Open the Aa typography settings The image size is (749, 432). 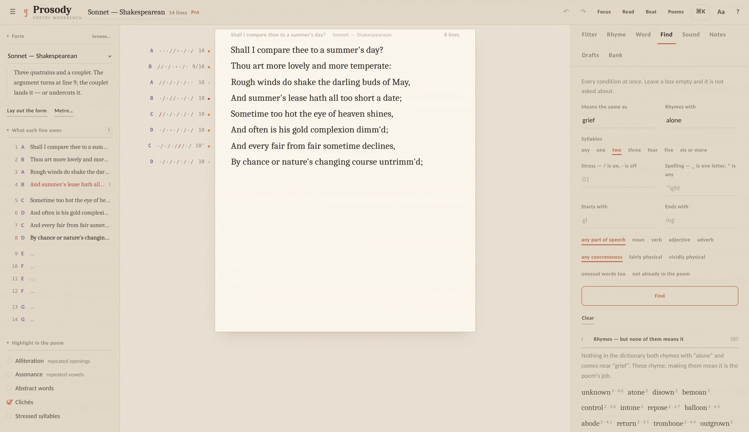[x=721, y=12]
